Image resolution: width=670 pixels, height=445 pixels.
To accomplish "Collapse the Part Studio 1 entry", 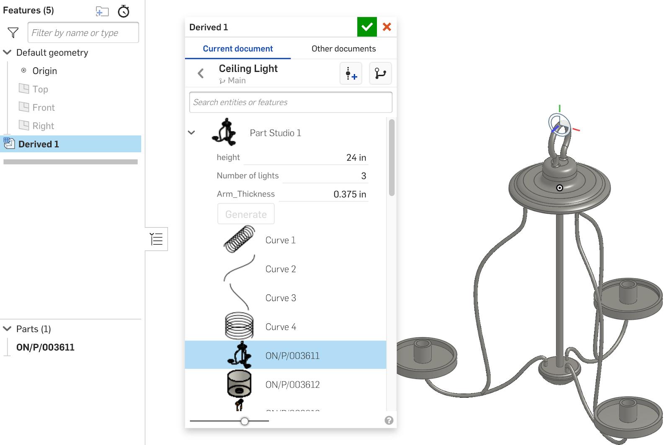I will 191,133.
